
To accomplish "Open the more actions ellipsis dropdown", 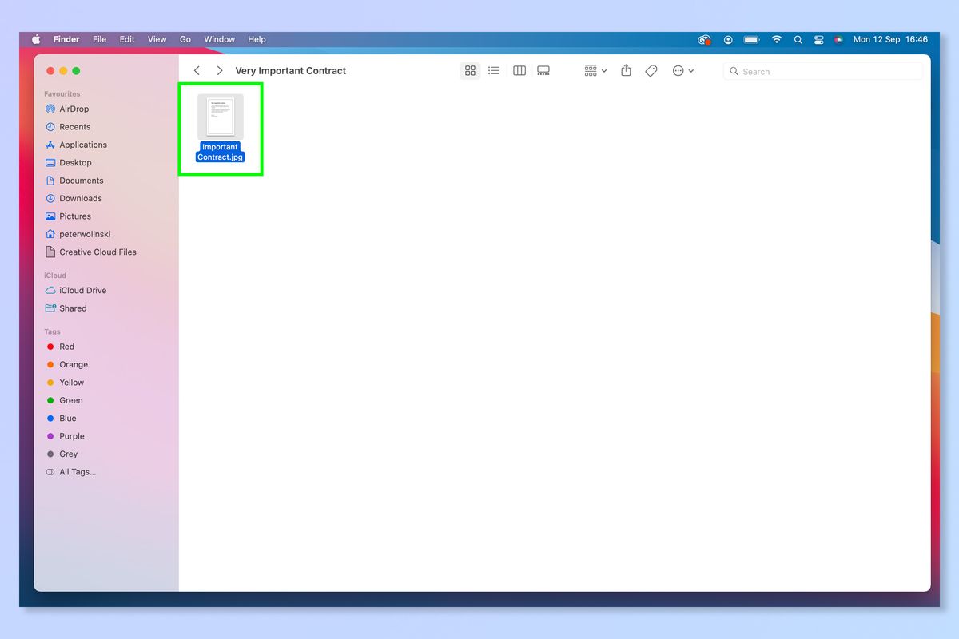I will (x=683, y=70).
